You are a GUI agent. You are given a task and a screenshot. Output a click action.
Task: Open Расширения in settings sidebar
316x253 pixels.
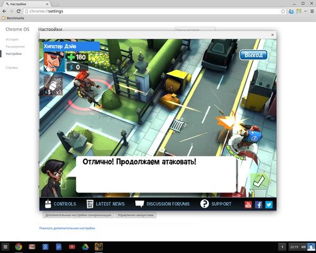[x=15, y=46]
